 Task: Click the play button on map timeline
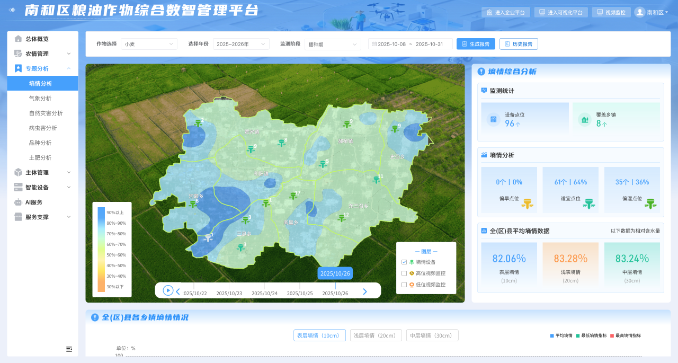[x=168, y=290]
